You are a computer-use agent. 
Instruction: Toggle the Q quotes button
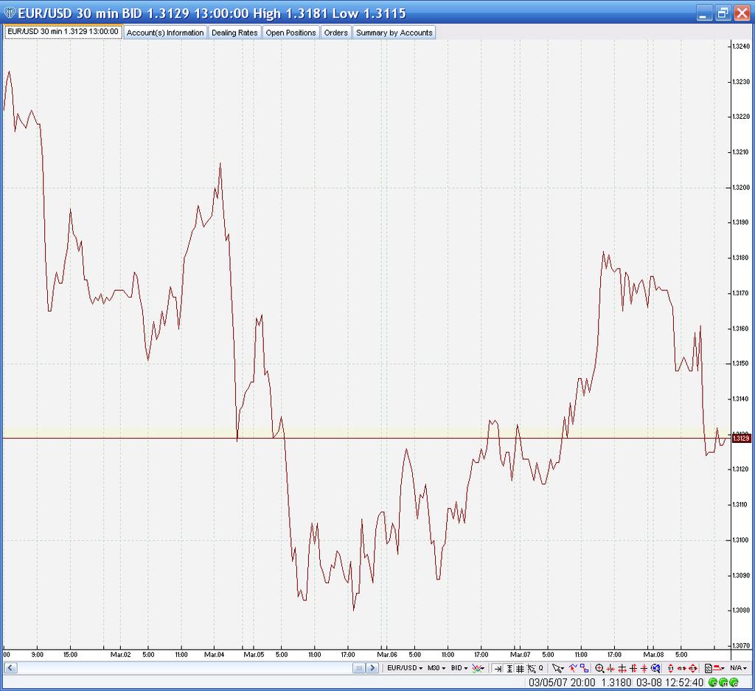pos(540,668)
